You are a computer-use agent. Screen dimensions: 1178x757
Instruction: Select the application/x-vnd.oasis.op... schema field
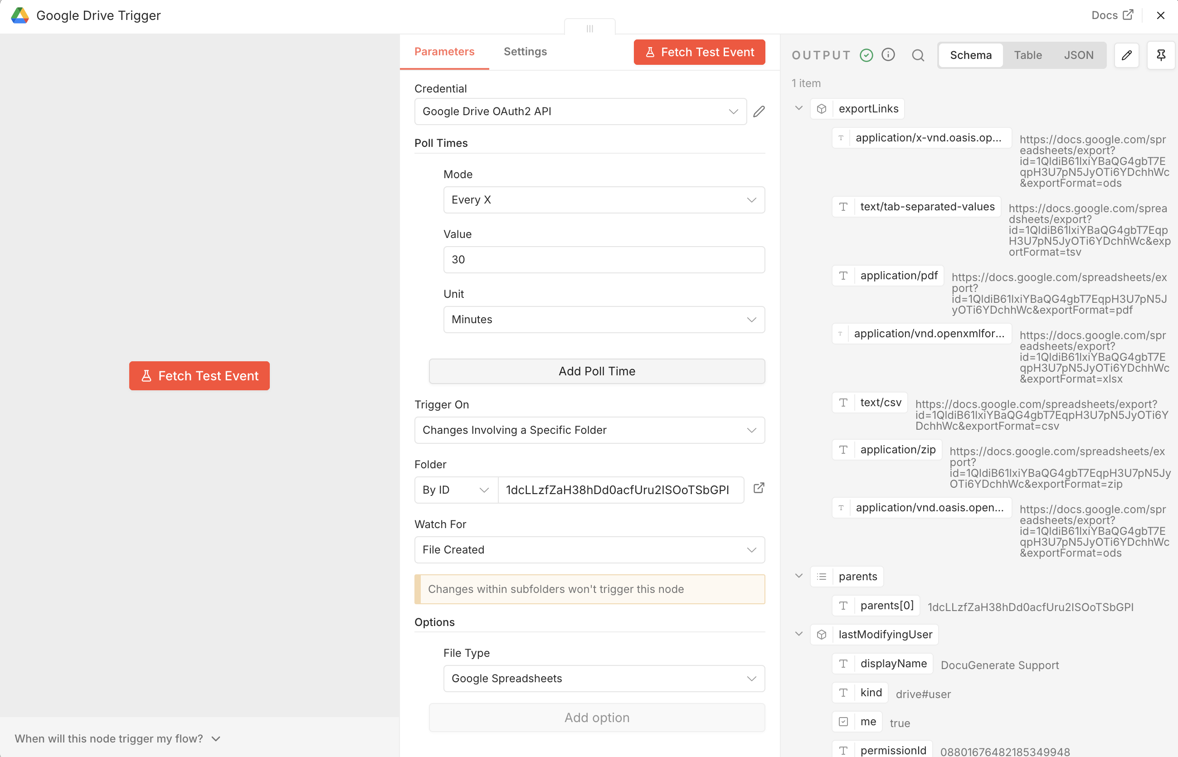pyautogui.click(x=922, y=138)
